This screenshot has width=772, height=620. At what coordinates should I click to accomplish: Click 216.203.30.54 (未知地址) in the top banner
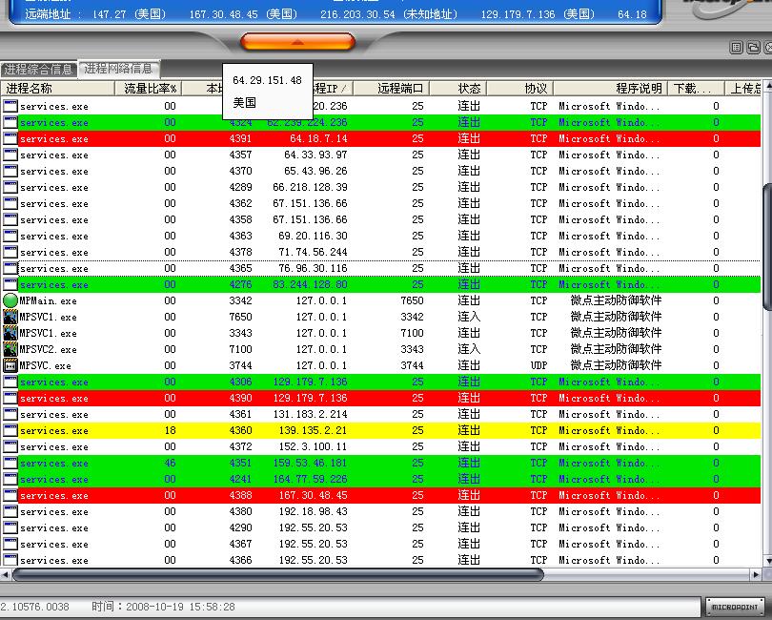[389, 14]
